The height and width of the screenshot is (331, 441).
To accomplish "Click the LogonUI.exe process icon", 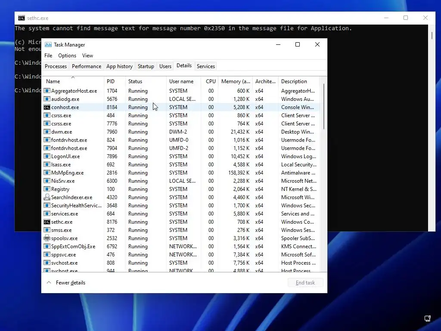I will pos(47,156).
